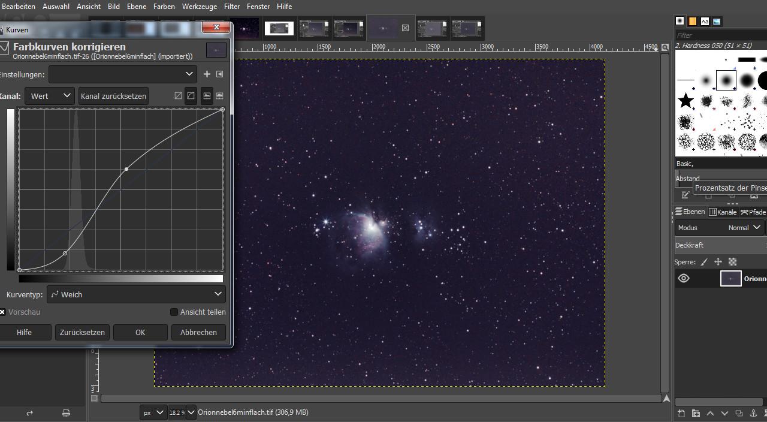Anchor the floating layer

coord(754,414)
